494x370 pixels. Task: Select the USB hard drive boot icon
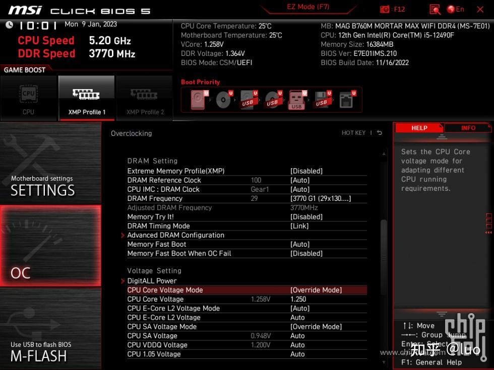click(x=249, y=100)
